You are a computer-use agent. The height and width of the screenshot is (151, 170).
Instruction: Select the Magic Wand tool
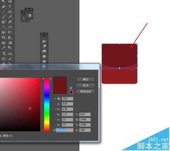pos(3,1)
